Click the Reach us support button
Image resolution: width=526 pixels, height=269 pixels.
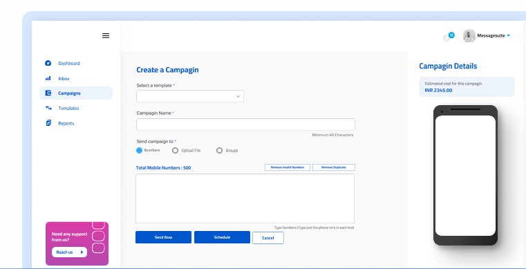click(x=69, y=252)
